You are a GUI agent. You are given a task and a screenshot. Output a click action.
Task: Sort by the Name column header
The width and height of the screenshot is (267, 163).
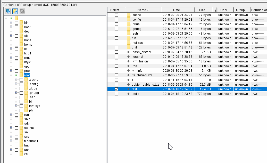pos(143,10)
